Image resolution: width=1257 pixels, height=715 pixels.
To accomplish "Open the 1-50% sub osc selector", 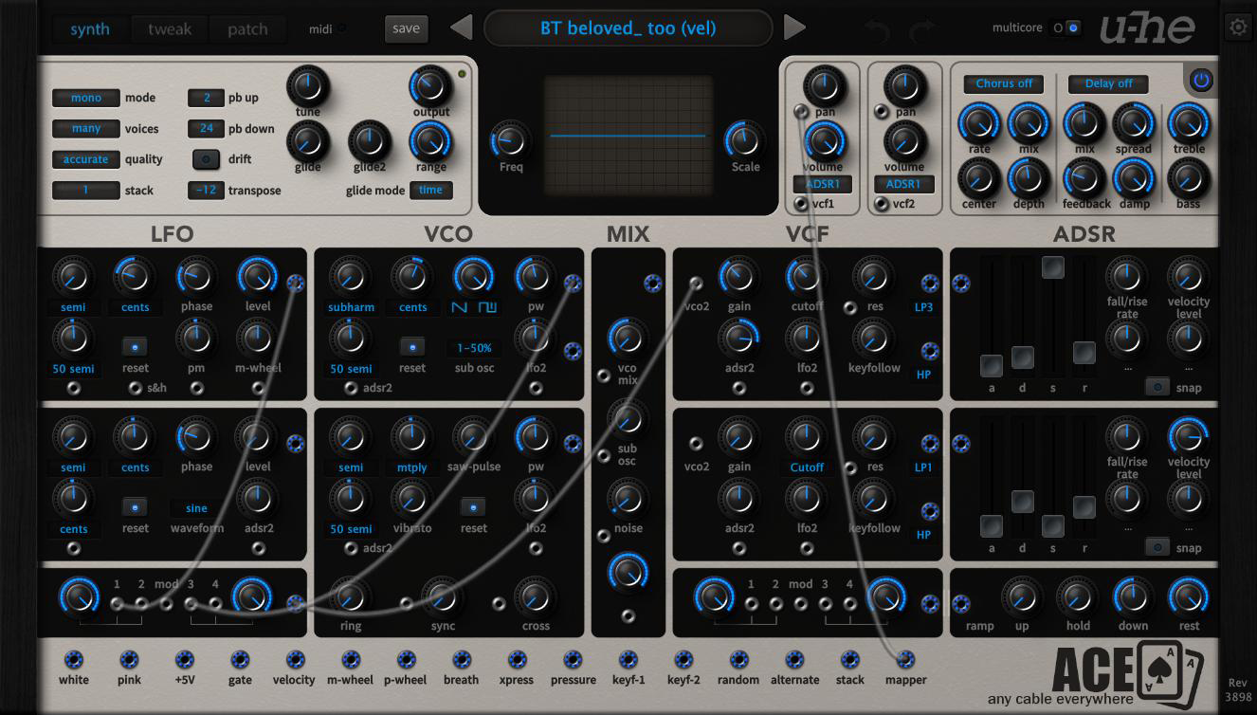I will point(474,348).
